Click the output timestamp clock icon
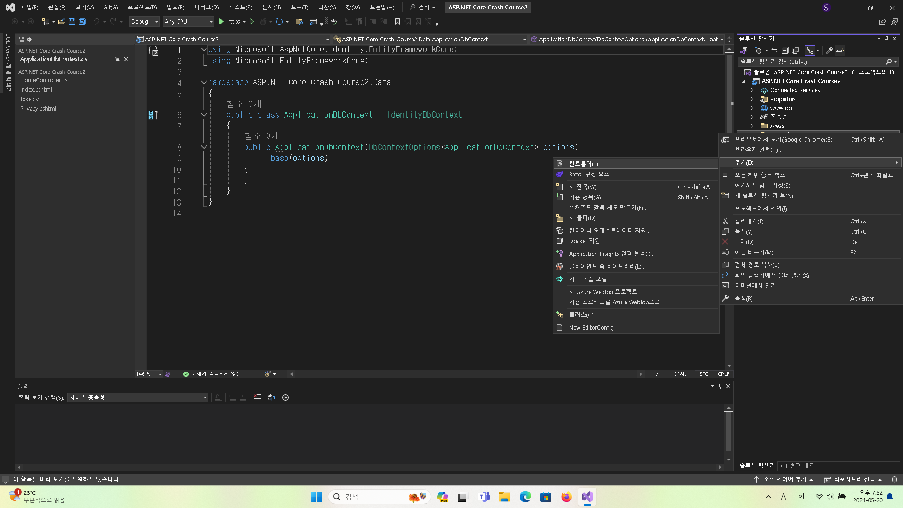 285,397
